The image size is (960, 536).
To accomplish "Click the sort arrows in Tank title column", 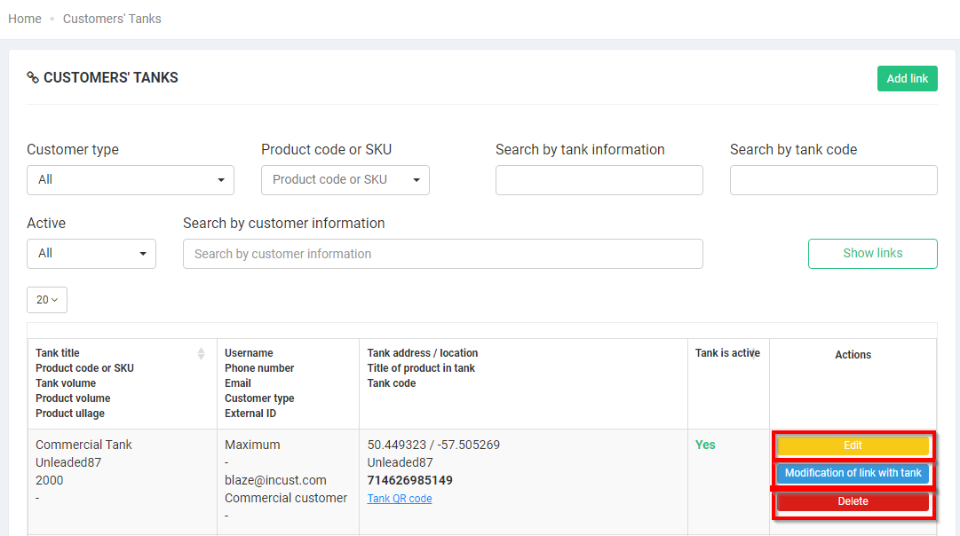I will click(201, 353).
